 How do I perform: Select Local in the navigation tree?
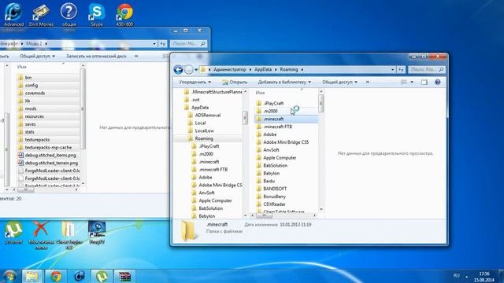tap(200, 123)
